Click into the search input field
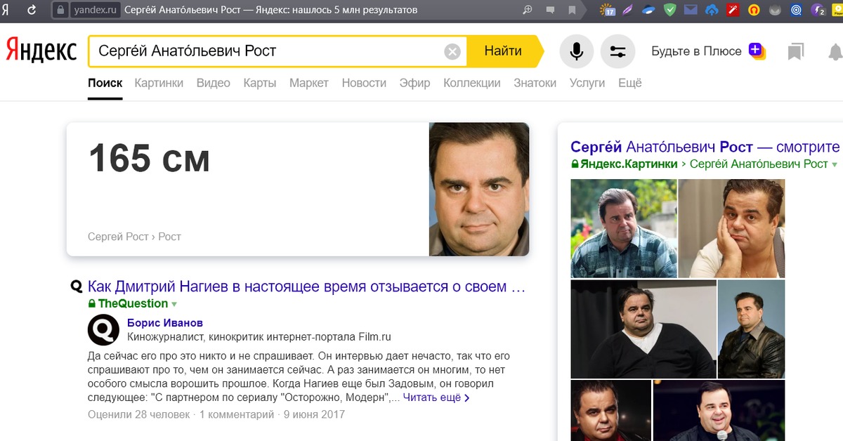 pyautogui.click(x=267, y=51)
